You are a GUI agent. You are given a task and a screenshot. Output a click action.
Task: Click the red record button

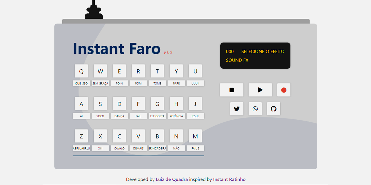(x=283, y=90)
